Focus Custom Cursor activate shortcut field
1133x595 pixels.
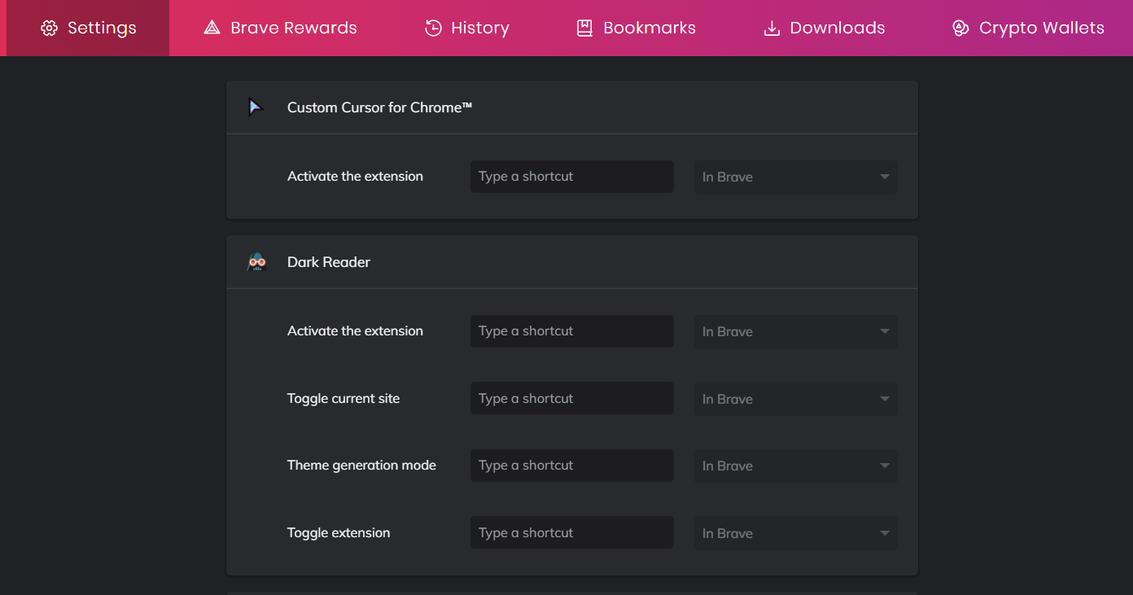(x=572, y=177)
